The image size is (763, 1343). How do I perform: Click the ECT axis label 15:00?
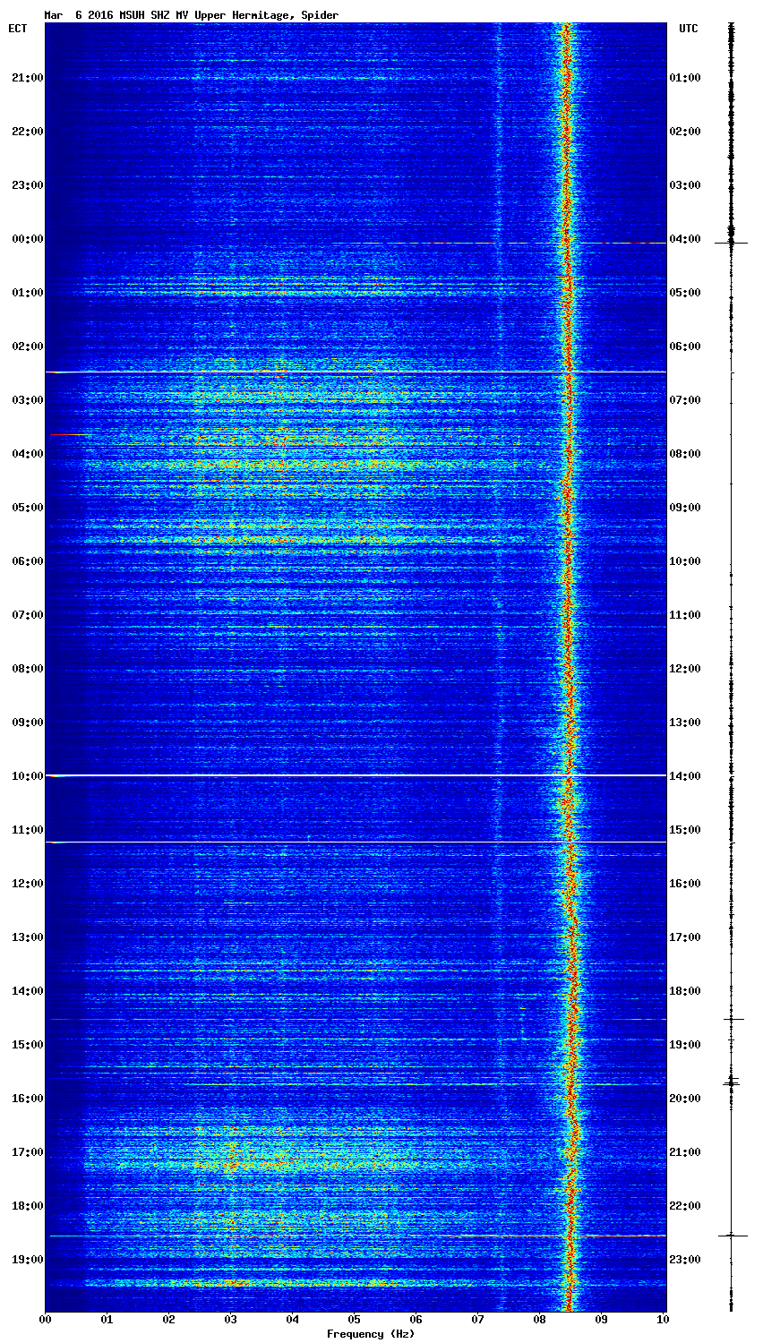click(27, 1045)
